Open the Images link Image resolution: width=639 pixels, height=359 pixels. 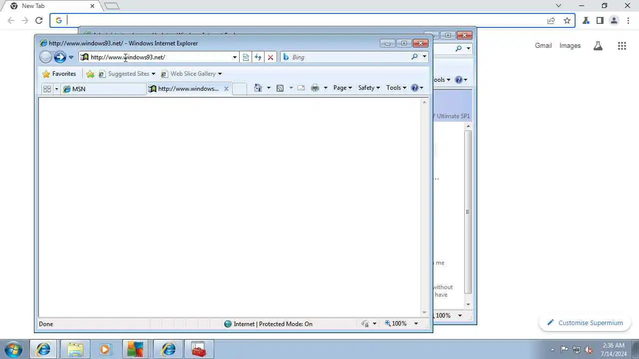click(x=570, y=45)
